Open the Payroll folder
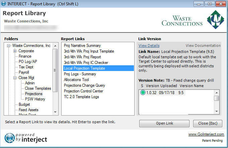The height and width of the screenshot is (148, 228). pos(24,72)
